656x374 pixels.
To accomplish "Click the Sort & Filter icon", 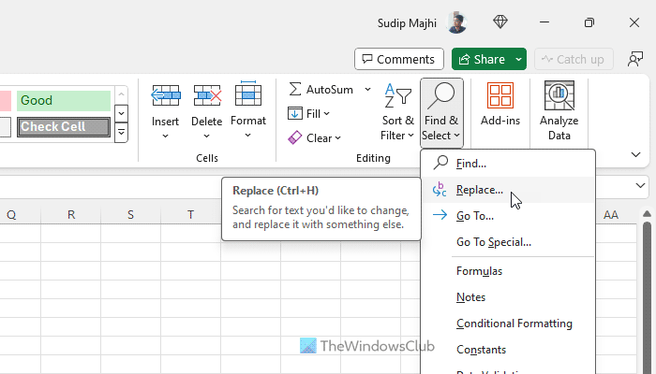I will click(x=397, y=96).
